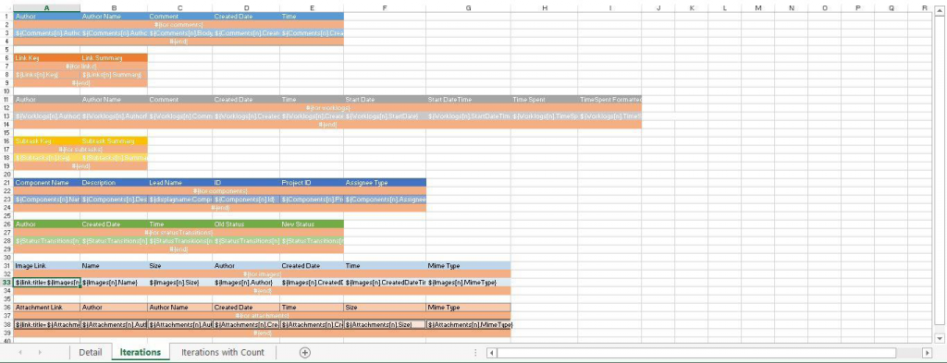Click the 'Attachment Link' header cell

(47, 308)
